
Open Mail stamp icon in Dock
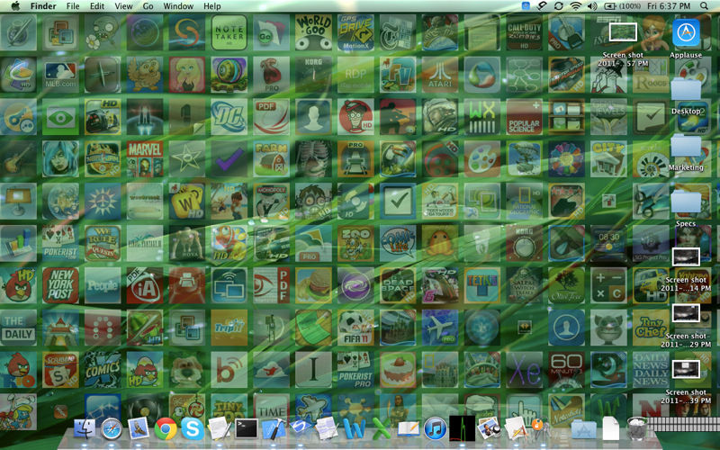[139, 429]
